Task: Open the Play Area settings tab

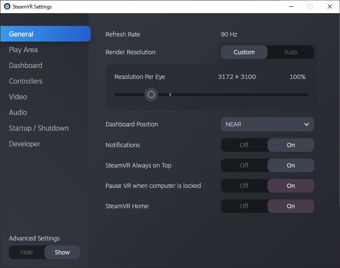Action: point(23,50)
